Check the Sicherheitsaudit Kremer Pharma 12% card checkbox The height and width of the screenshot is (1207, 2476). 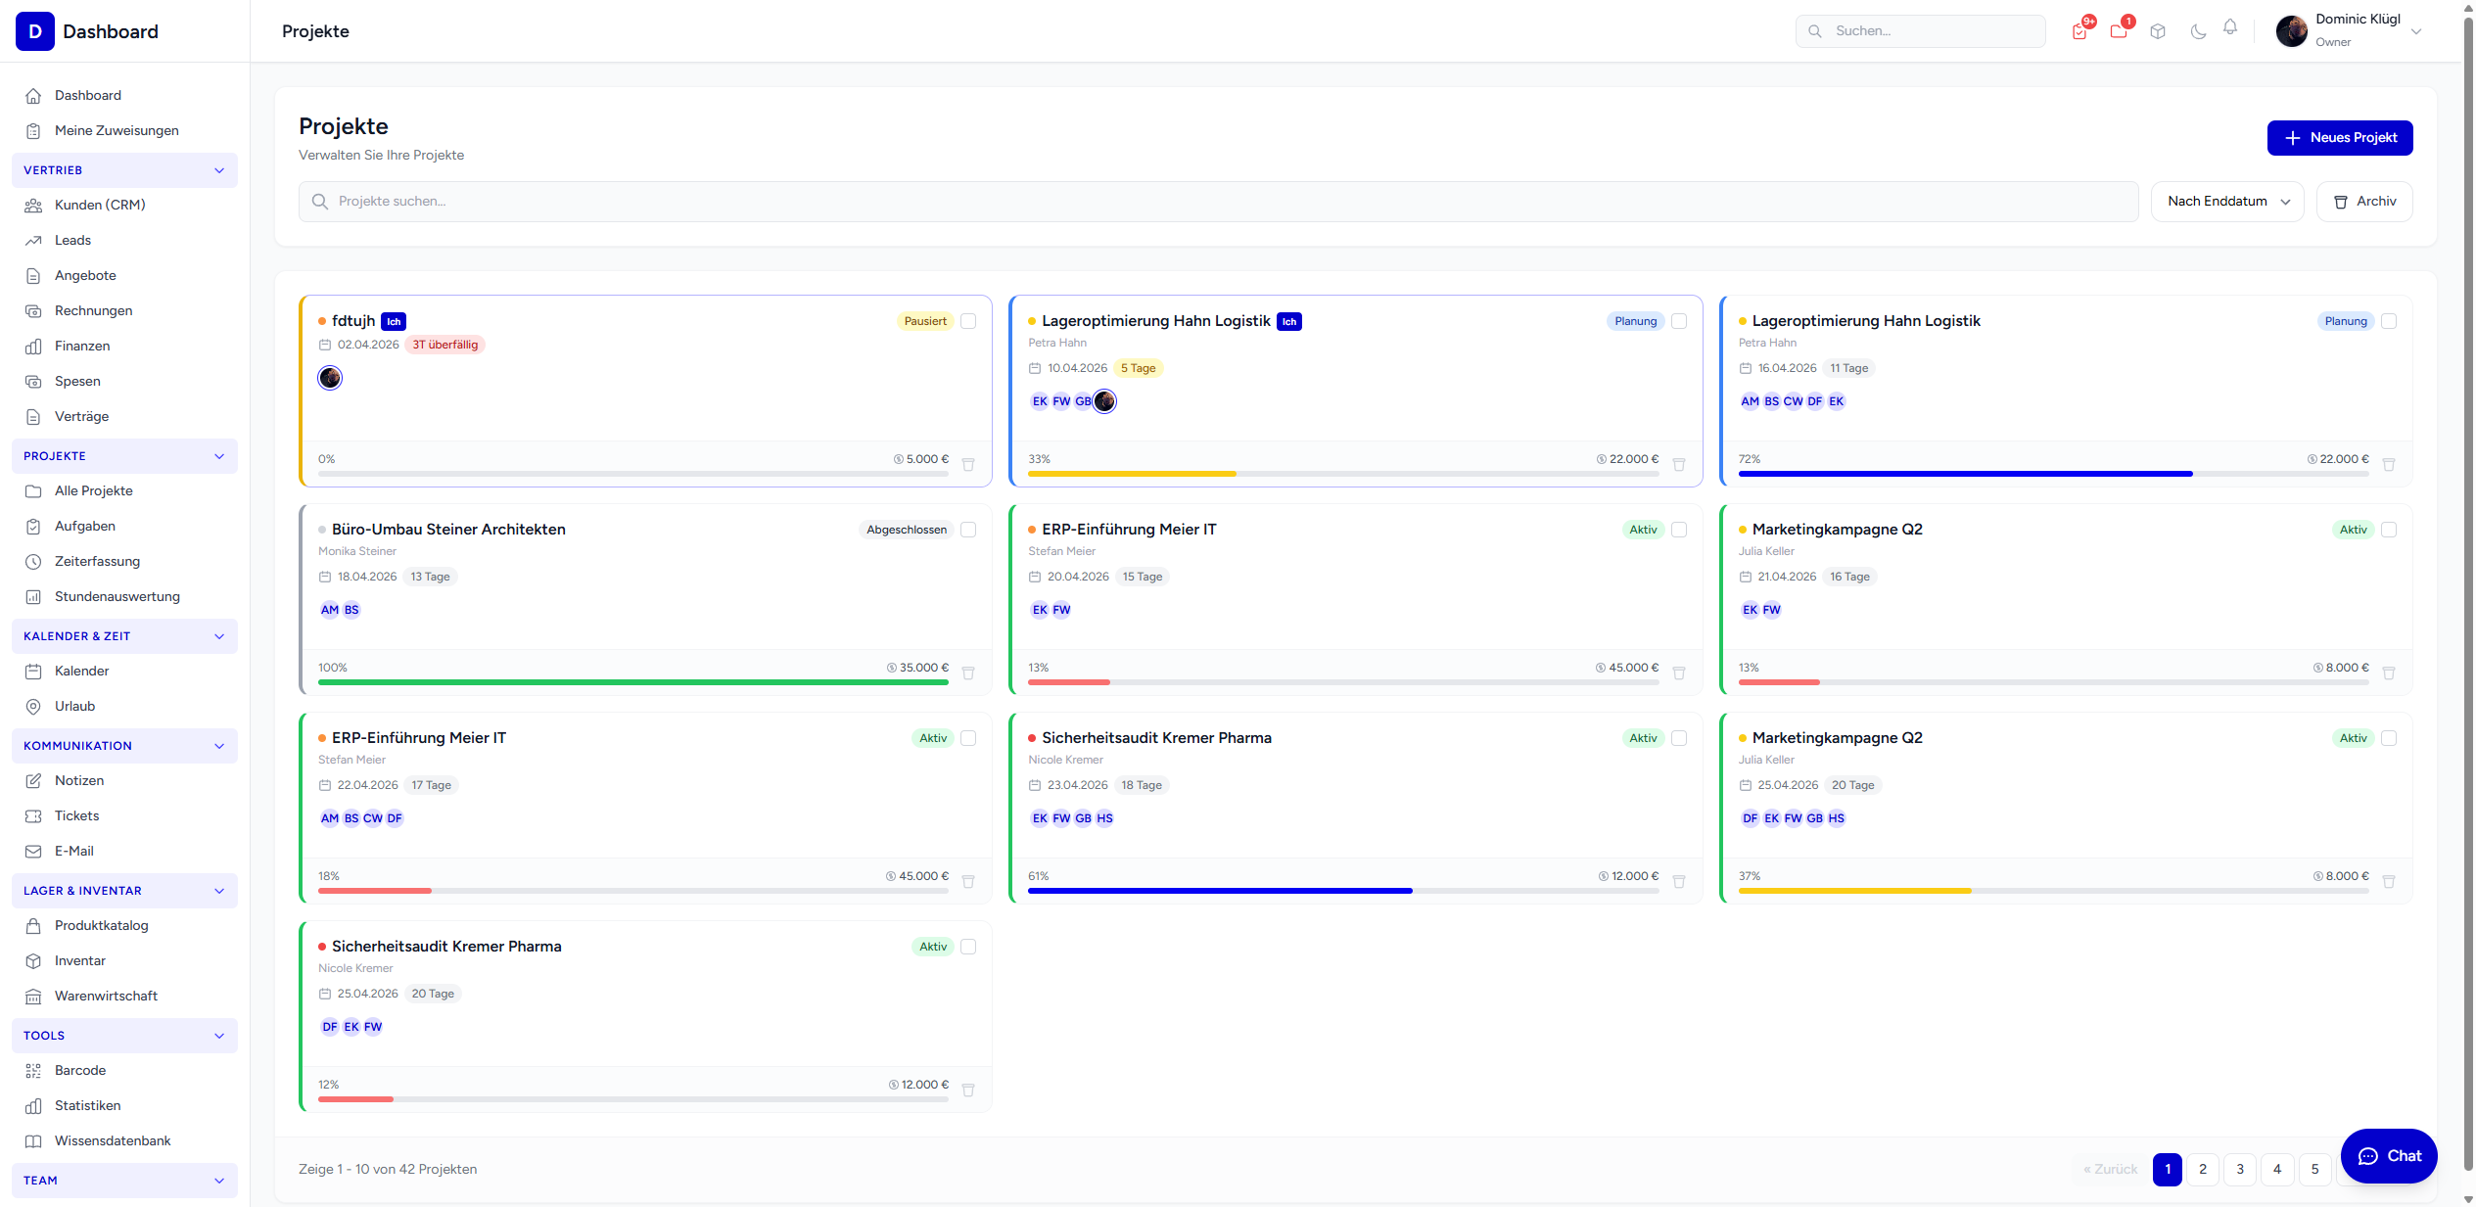click(x=968, y=947)
